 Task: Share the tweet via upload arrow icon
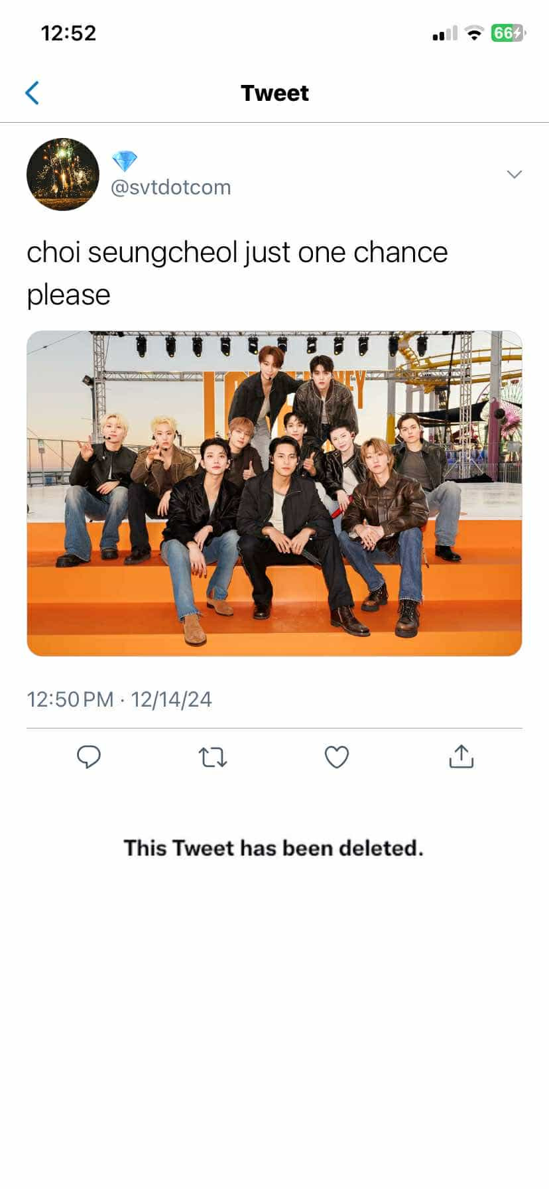461,756
